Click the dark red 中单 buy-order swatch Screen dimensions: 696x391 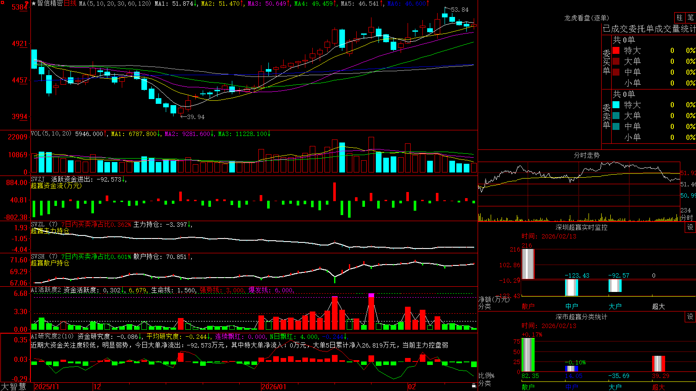click(x=616, y=72)
